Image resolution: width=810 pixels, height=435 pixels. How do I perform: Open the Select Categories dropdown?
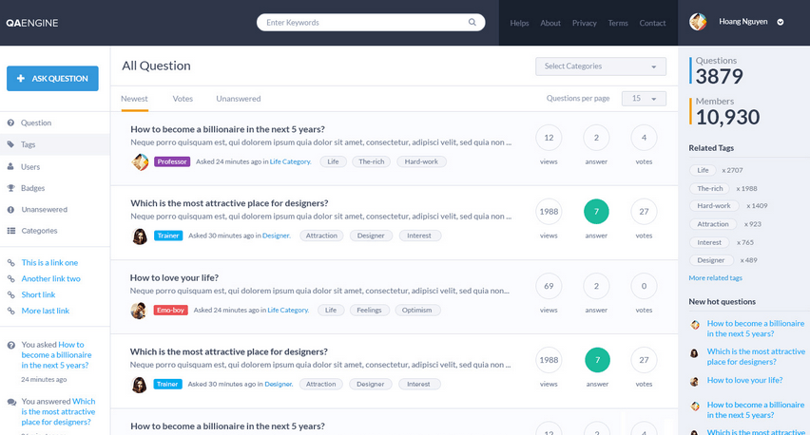(601, 66)
